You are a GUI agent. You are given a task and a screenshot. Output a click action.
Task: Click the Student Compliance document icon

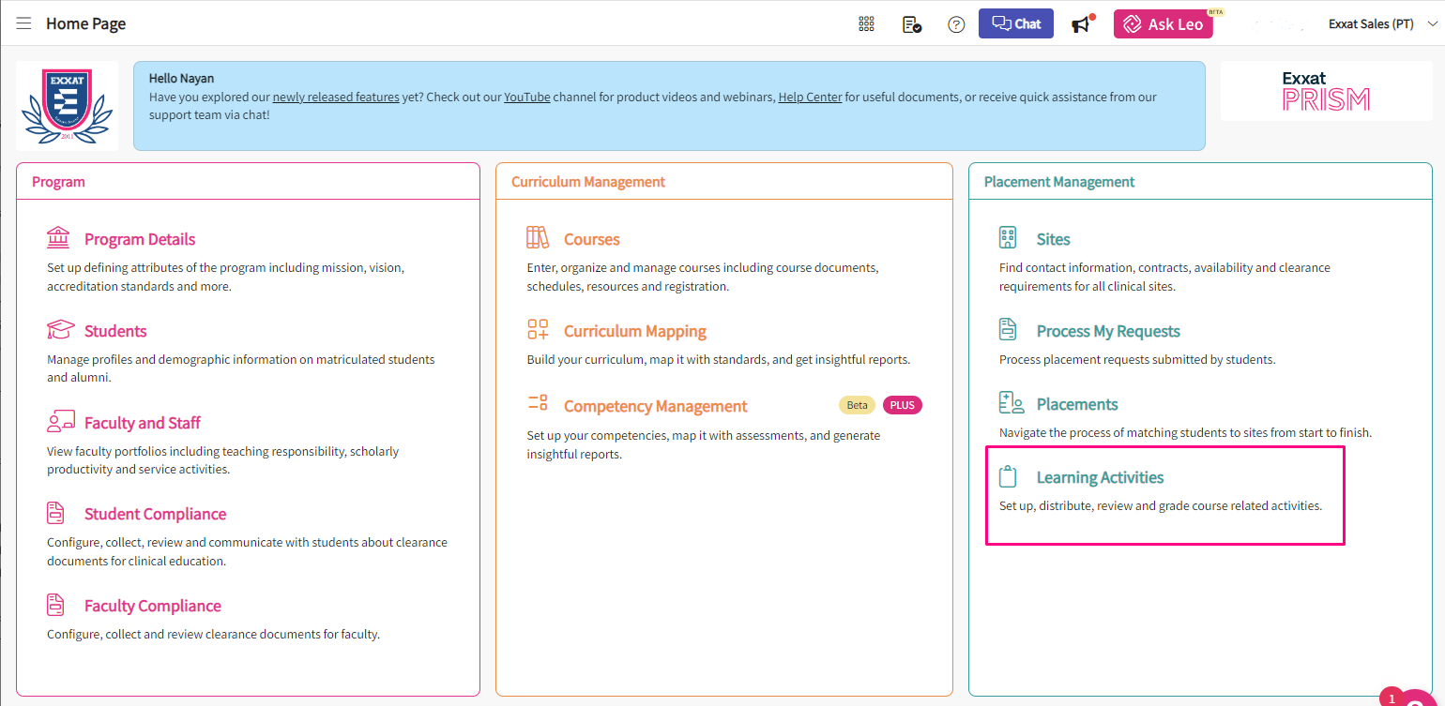[x=56, y=513]
